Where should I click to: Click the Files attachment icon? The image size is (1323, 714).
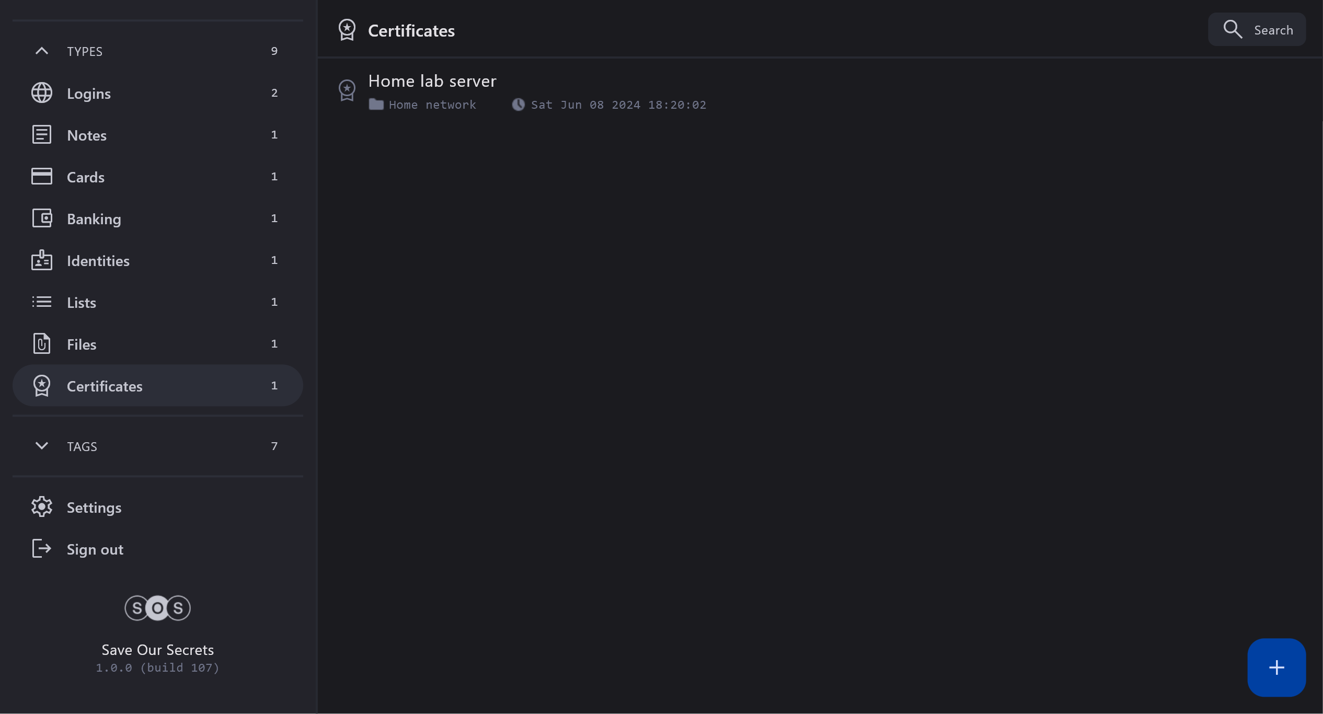(x=42, y=344)
